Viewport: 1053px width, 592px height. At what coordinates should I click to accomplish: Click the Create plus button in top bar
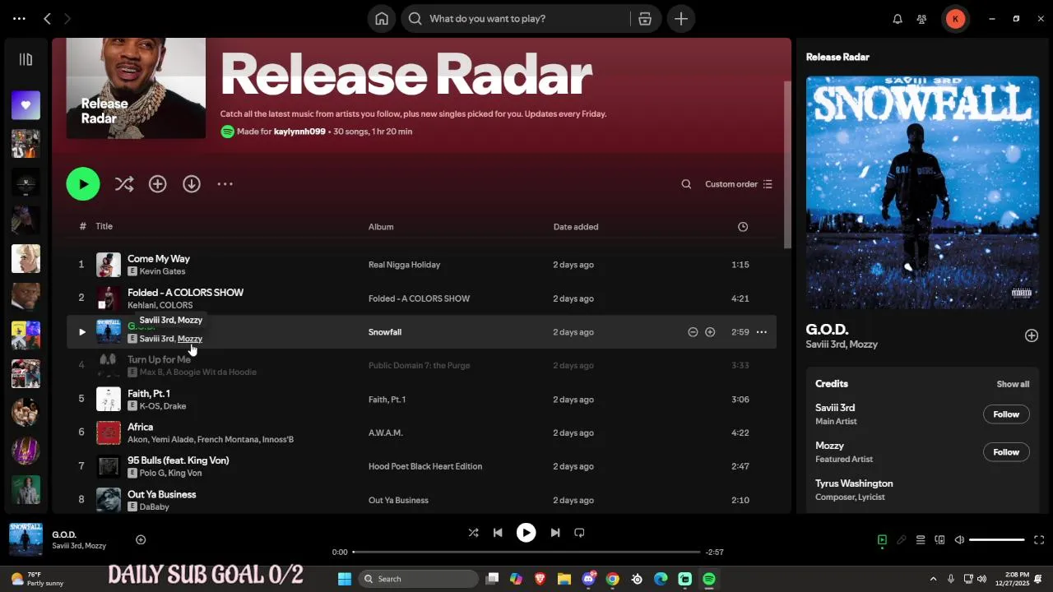(x=681, y=19)
